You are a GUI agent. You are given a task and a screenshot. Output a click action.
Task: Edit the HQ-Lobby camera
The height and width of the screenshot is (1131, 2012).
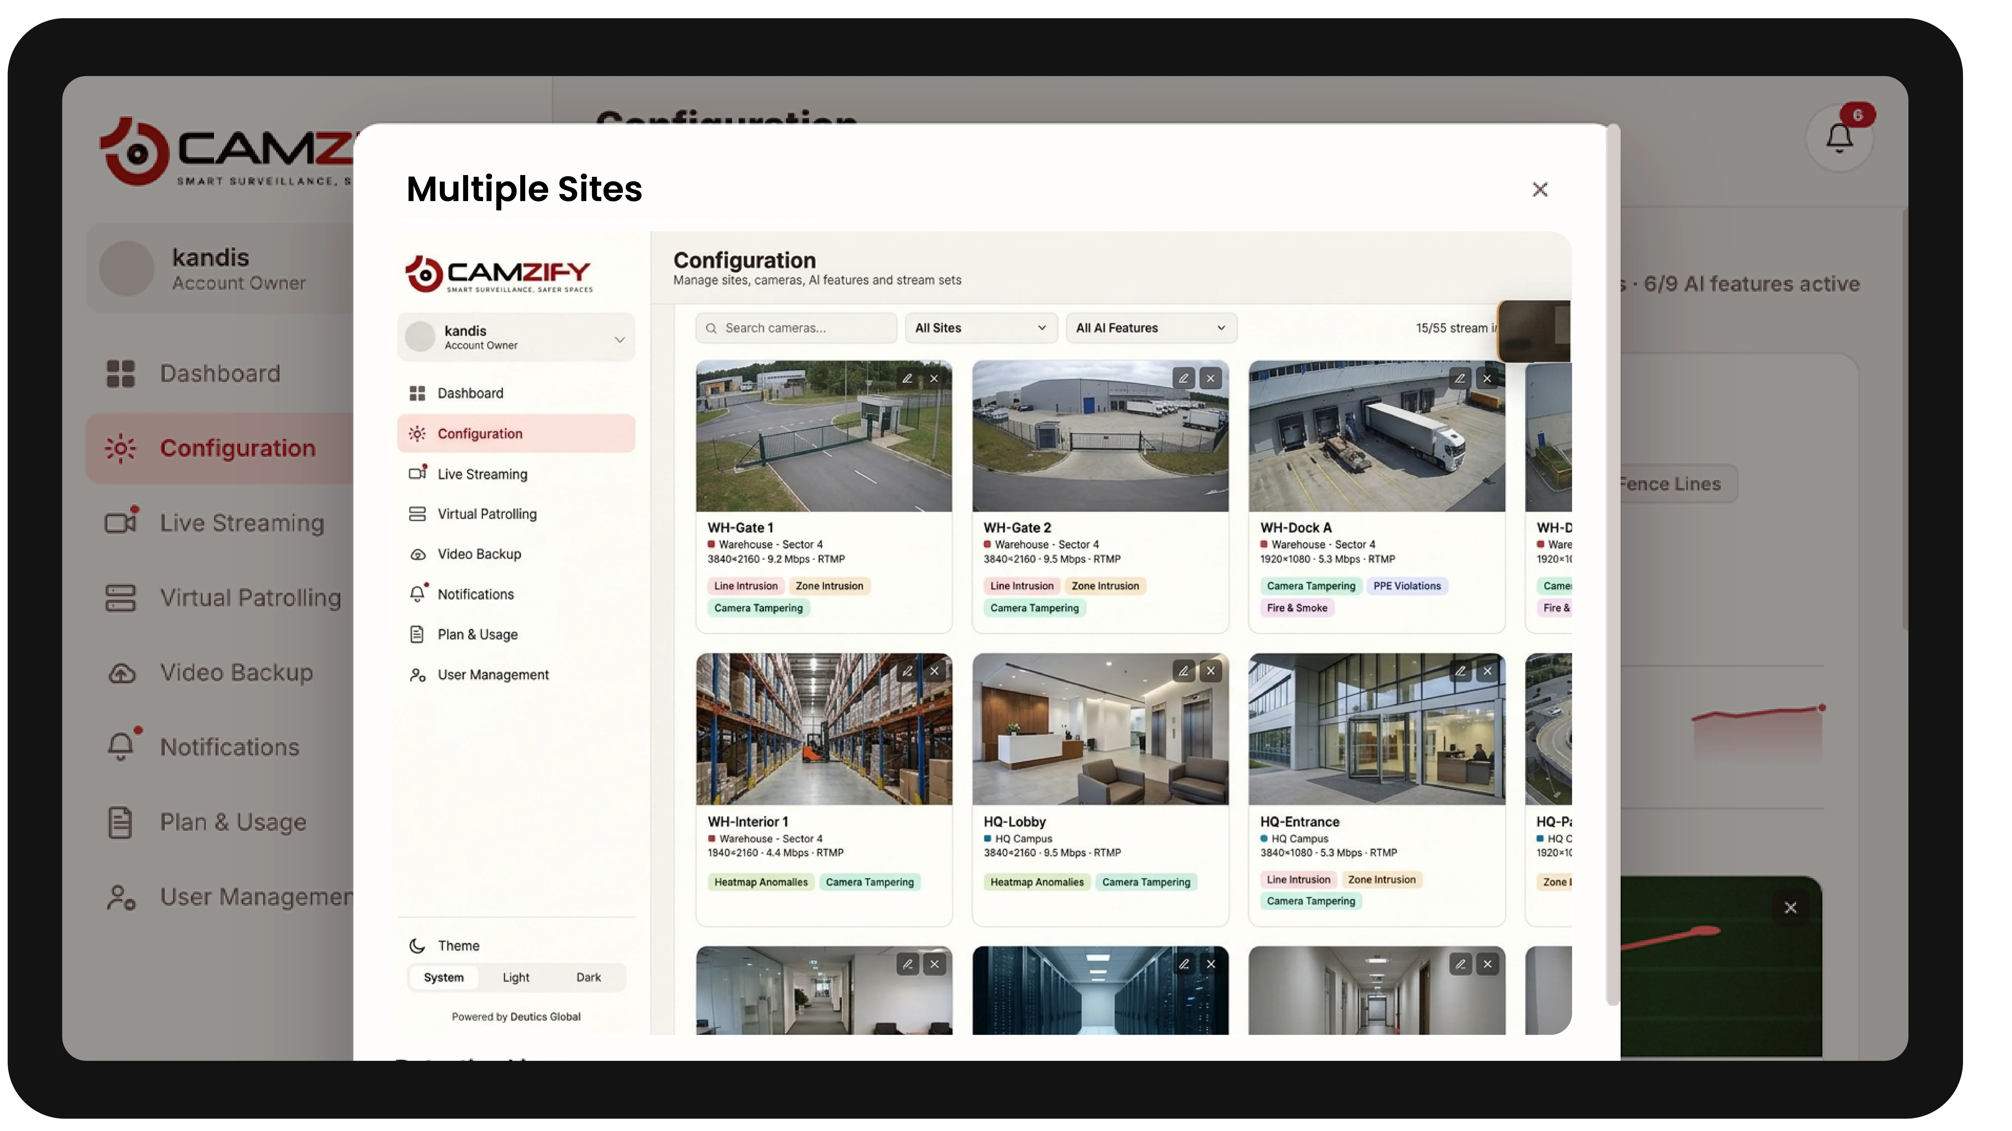pyautogui.click(x=1183, y=671)
